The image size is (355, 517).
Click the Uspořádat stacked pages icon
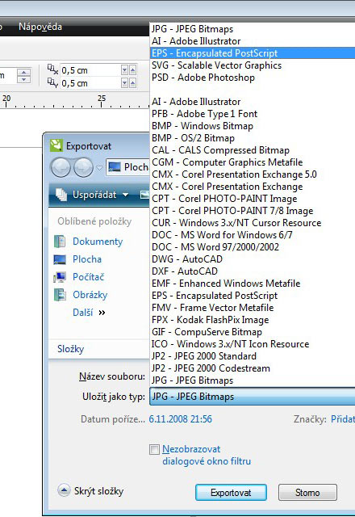[x=61, y=194]
